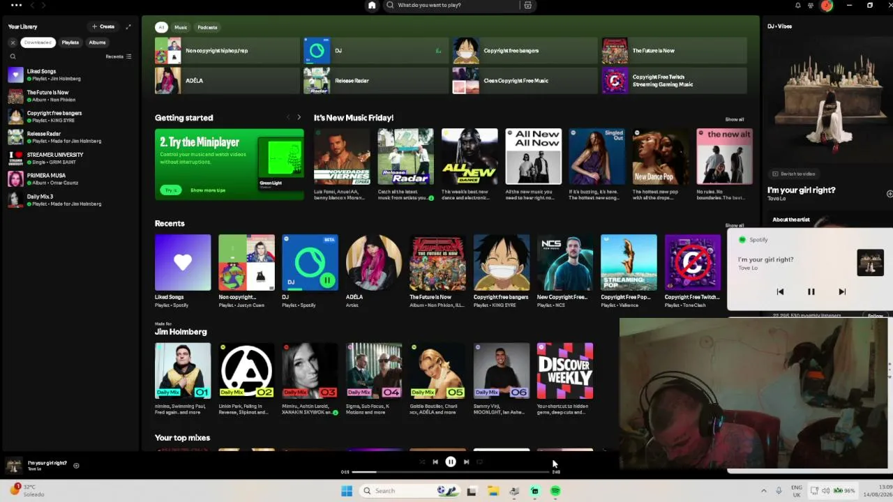Open the Clean Copyright Free Music shortcut

[525, 80]
